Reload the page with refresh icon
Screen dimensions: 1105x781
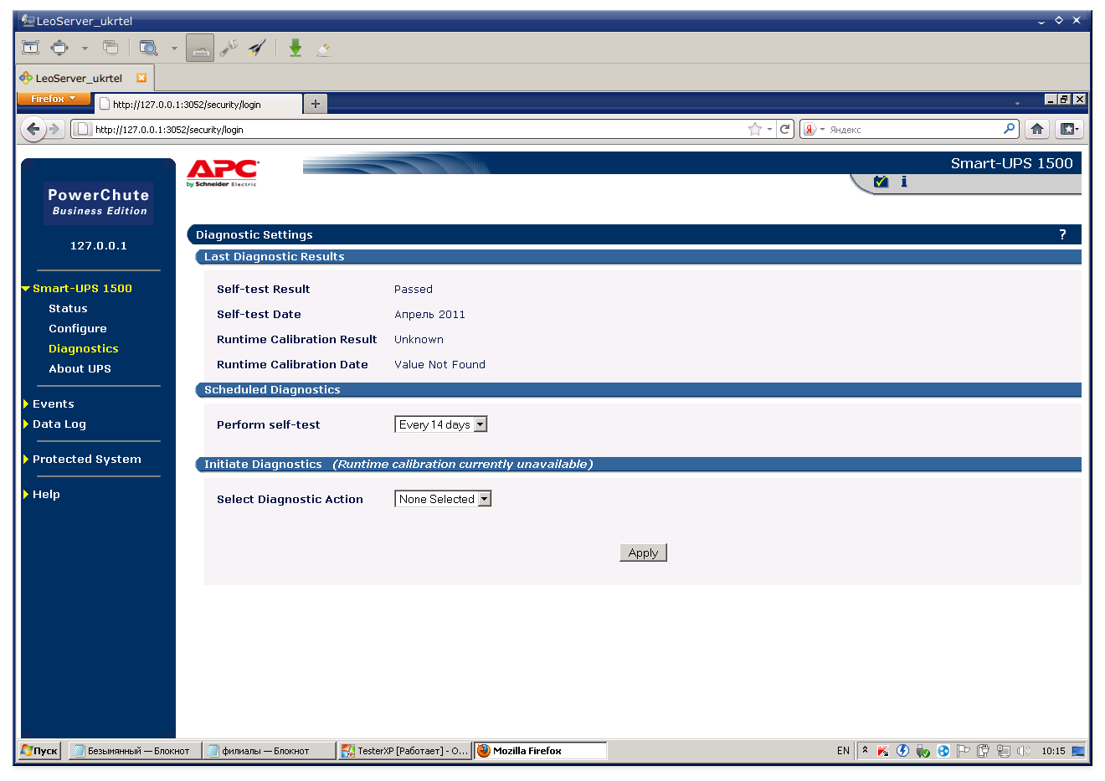point(784,129)
